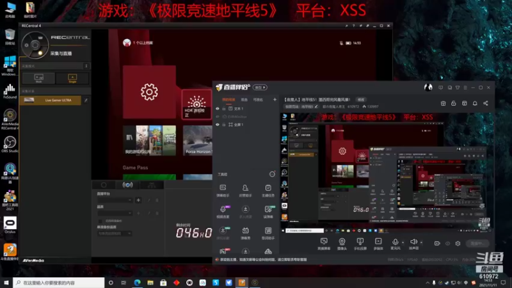Switch to the record tab in RECentral
The width and height of the screenshot is (512, 288).
tap(104, 185)
